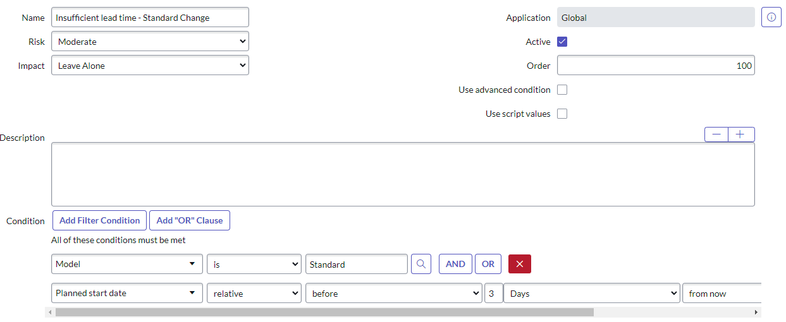Viewport: 786px width, 322px height.
Task: Delete the Model condition row
Action: (x=520, y=264)
